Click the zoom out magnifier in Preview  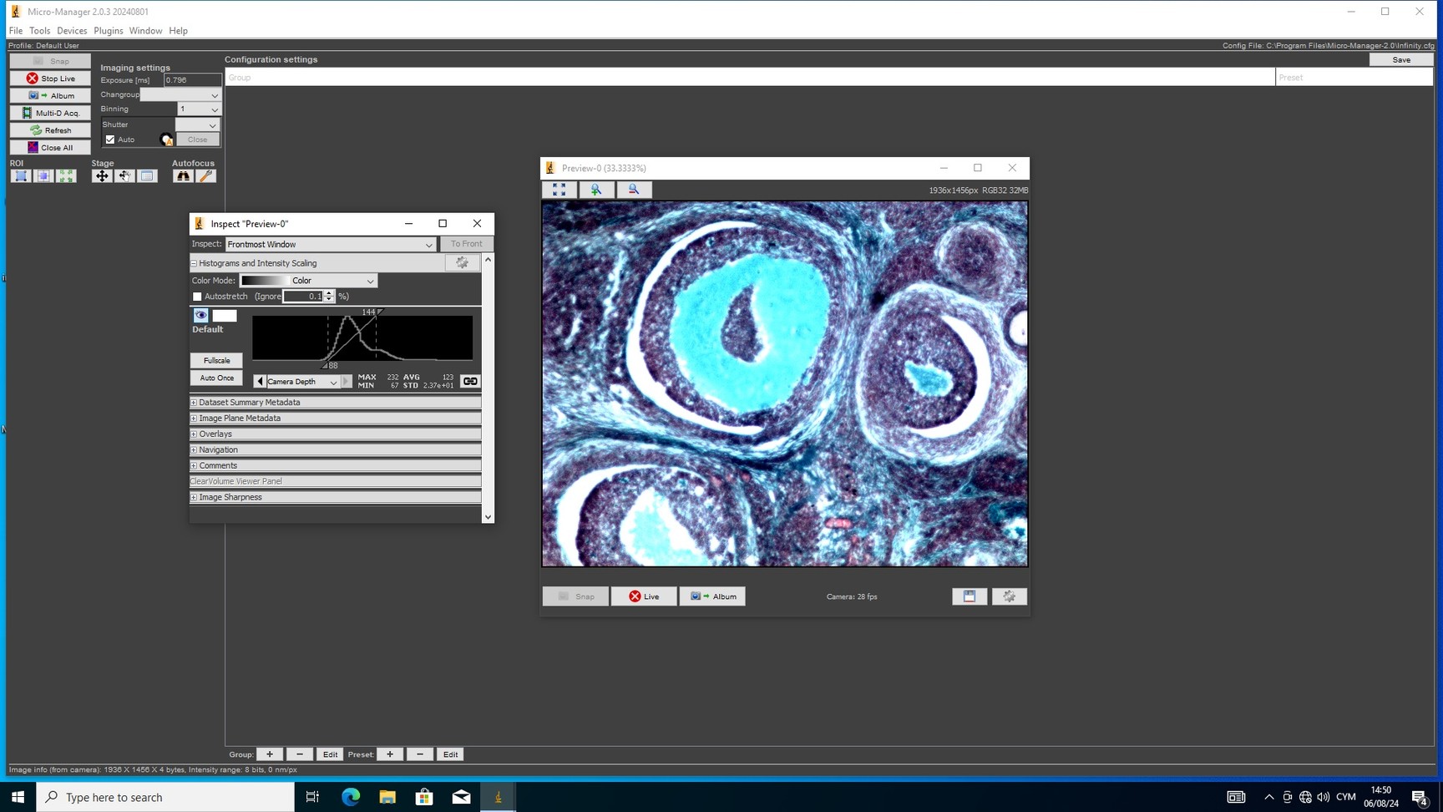(x=634, y=190)
